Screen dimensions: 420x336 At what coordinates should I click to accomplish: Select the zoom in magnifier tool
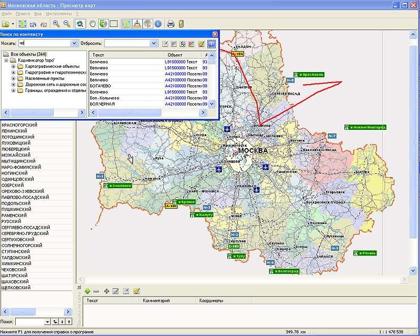pyautogui.click(x=56, y=24)
